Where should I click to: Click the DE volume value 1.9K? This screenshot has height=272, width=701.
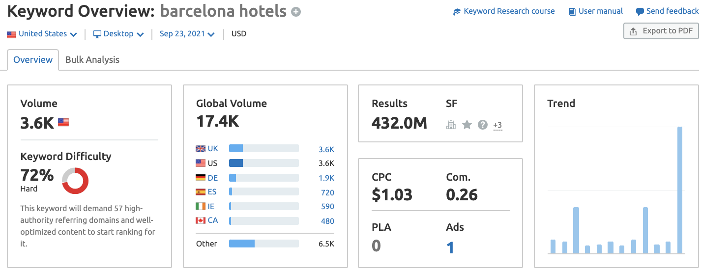tap(326, 178)
